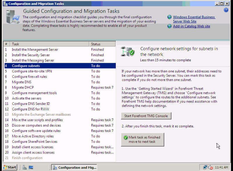
Task: Open help with the blue question mark icon
Action: pyautogui.click(x=226, y=10)
